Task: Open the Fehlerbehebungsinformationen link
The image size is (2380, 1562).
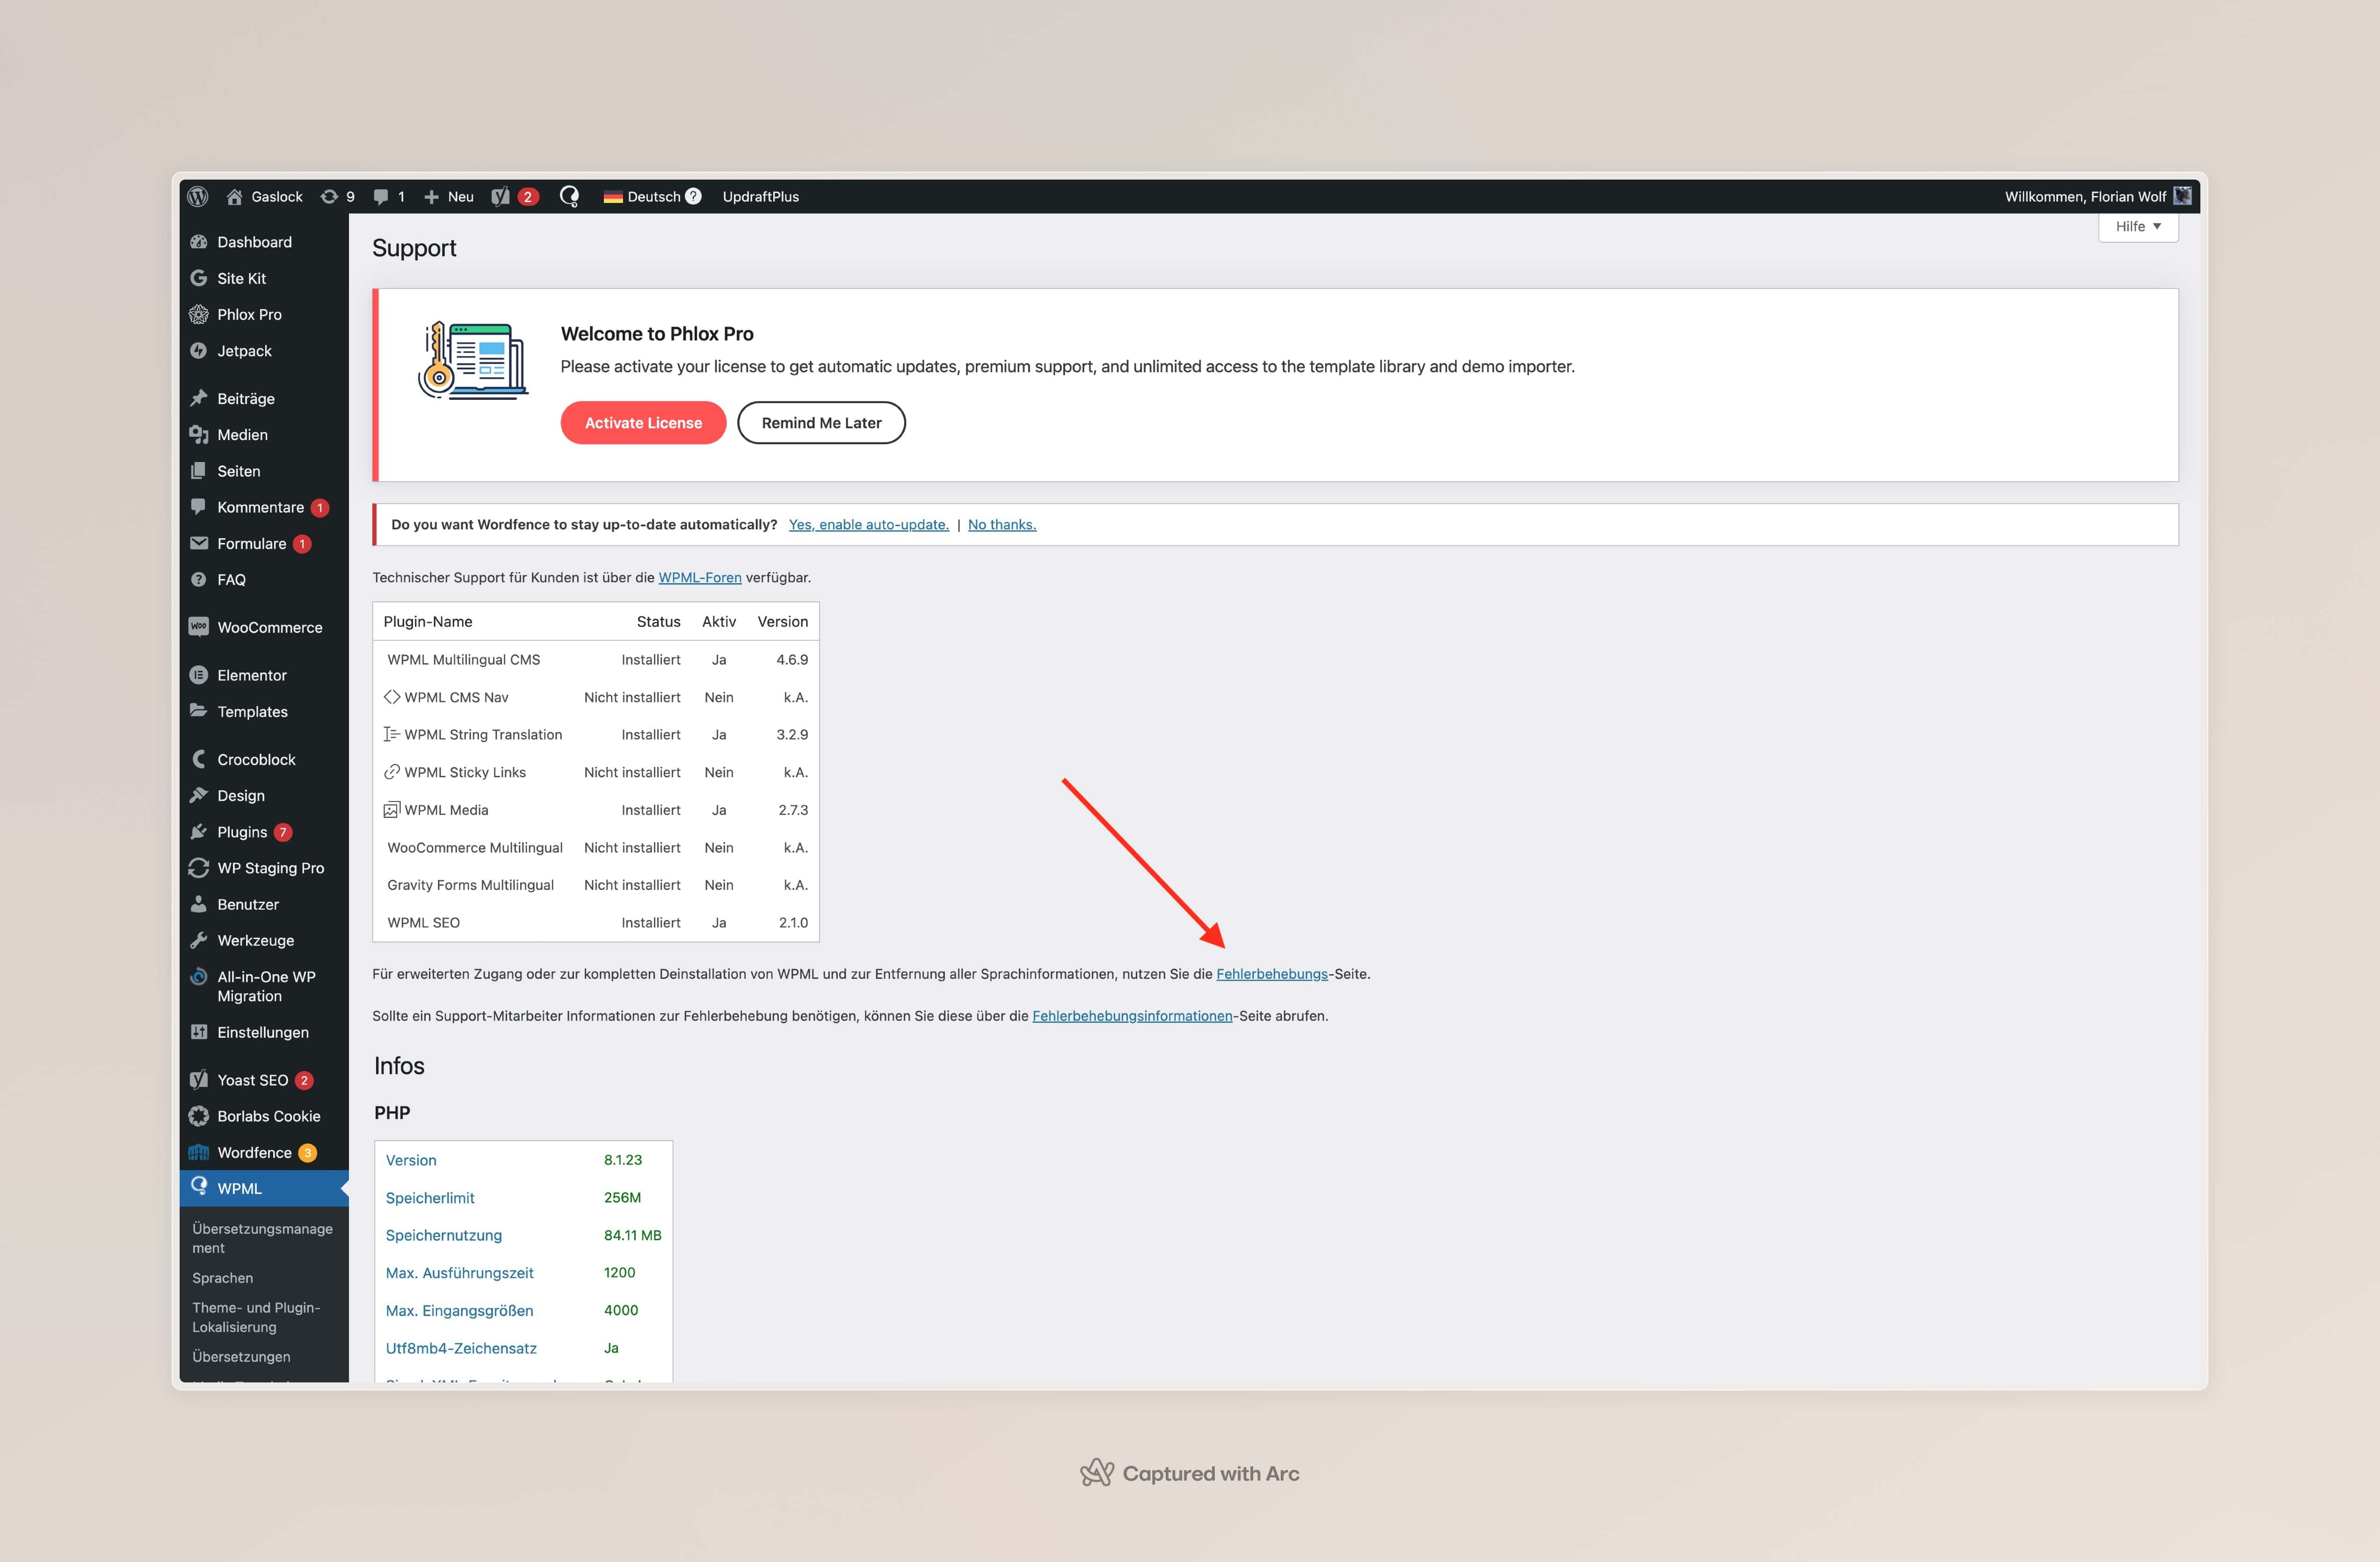Action: click(x=1132, y=1015)
